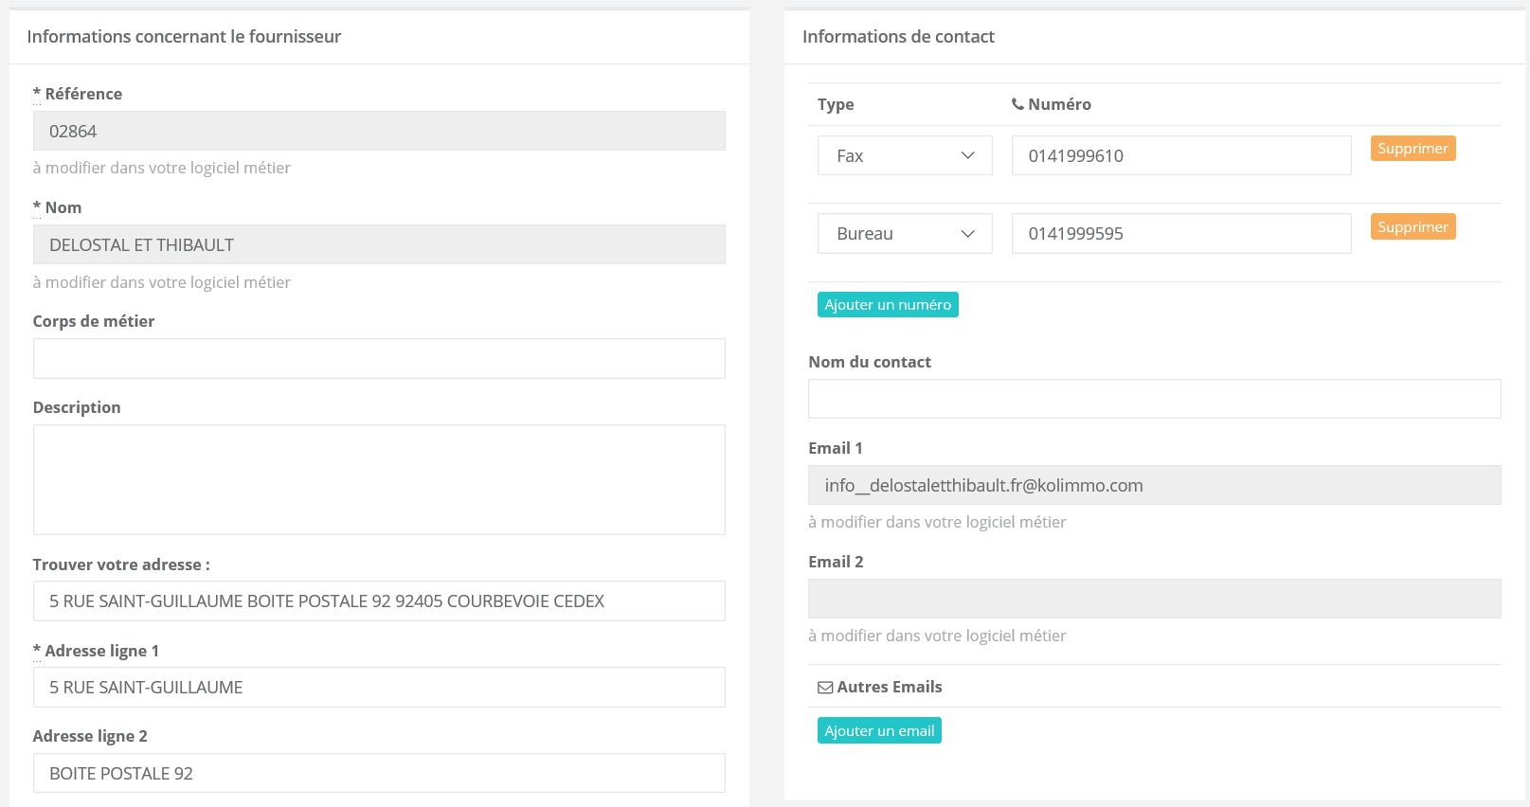Focus the Fax number field 0141999610
The image size is (1530, 807).
1181,155
